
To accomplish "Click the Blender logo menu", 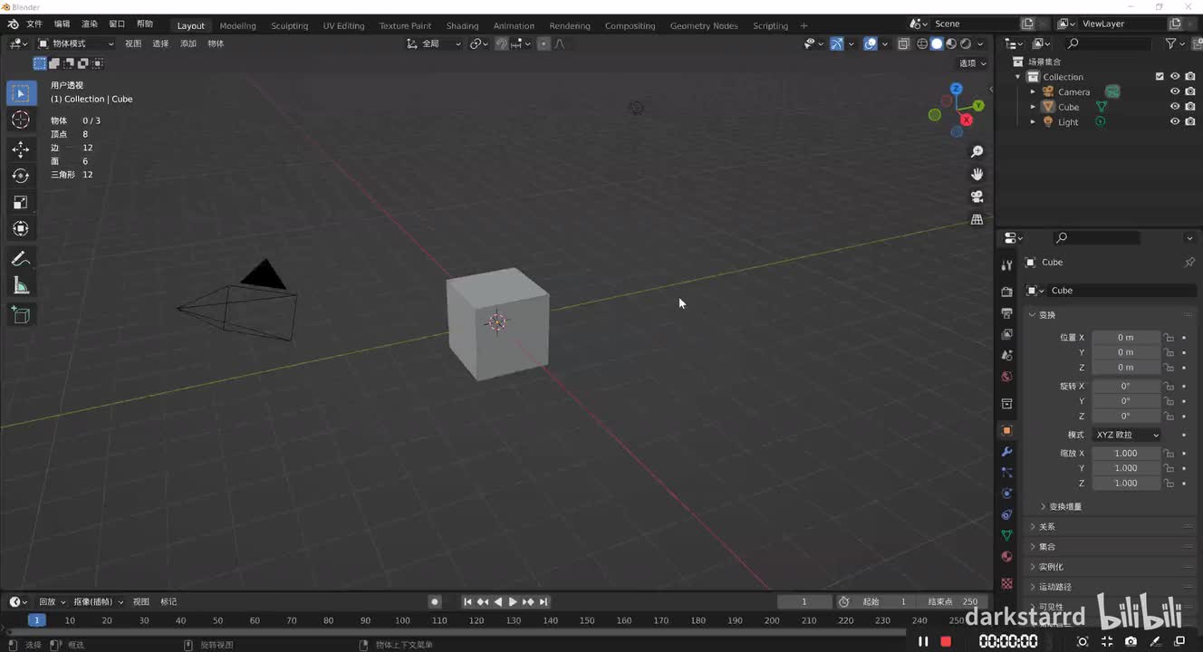I will click(x=14, y=24).
